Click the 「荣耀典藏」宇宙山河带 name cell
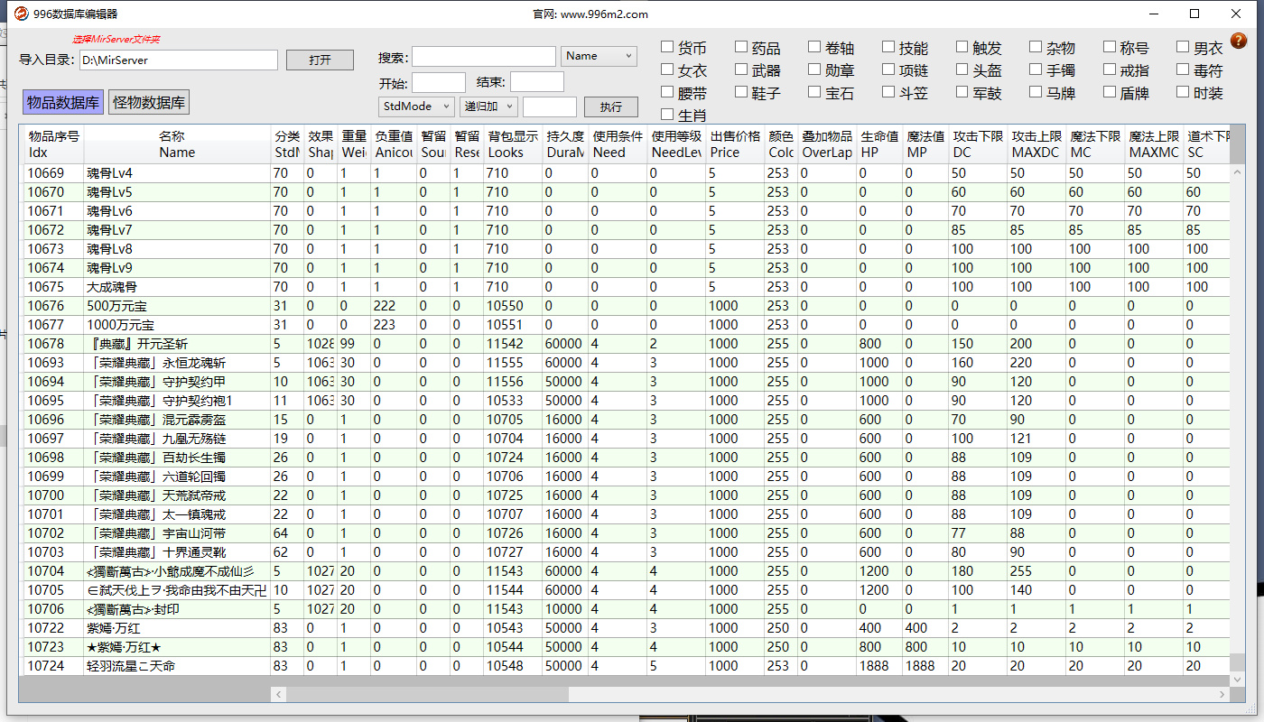 click(177, 533)
